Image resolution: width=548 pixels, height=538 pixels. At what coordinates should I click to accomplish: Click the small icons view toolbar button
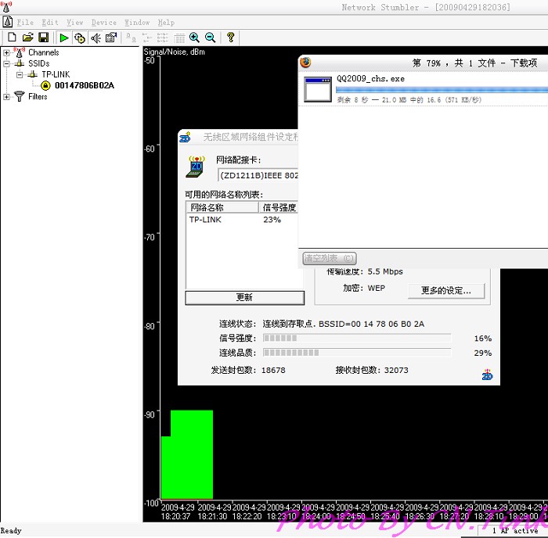tap(147, 38)
